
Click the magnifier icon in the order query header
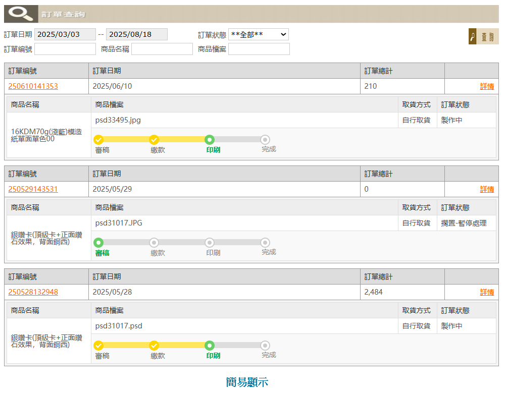21,14
